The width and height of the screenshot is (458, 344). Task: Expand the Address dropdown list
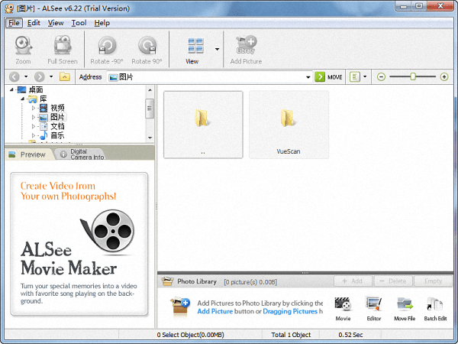coord(308,77)
